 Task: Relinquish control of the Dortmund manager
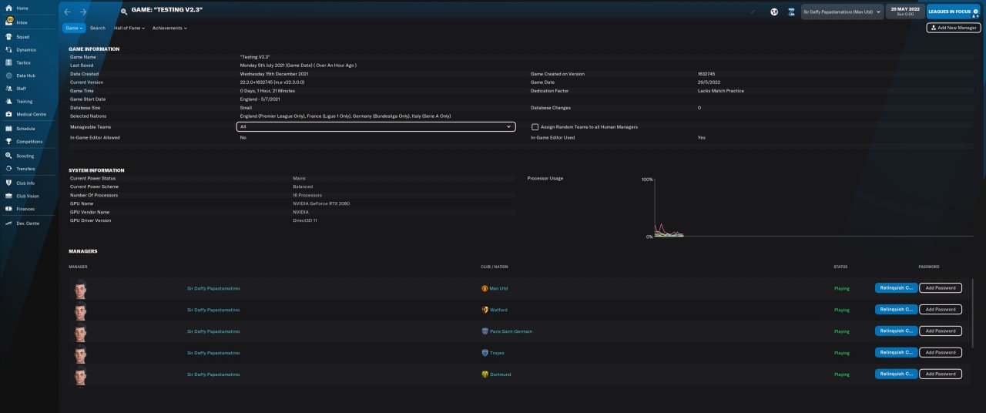[897, 374]
